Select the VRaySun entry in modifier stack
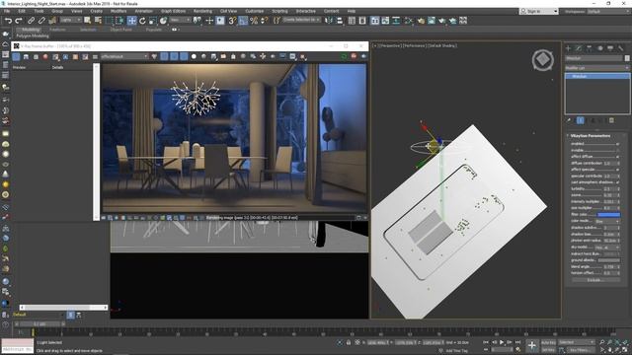 (596, 76)
